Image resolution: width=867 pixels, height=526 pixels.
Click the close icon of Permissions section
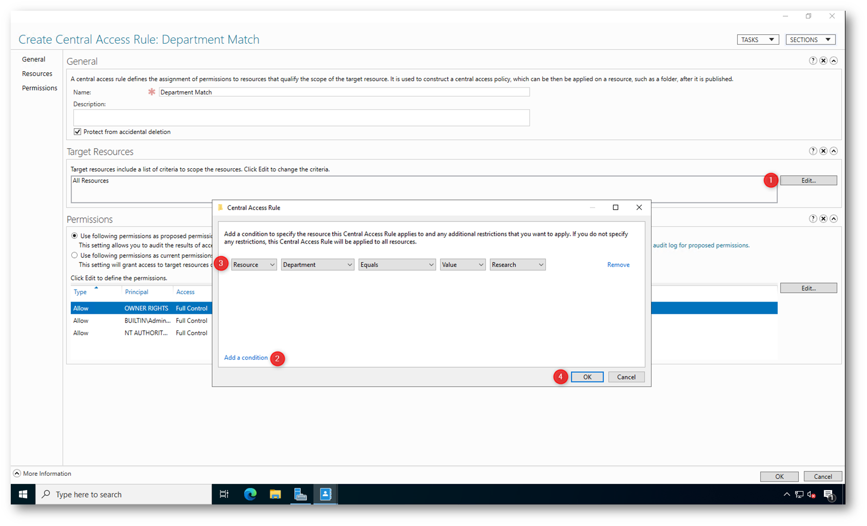[x=823, y=219]
